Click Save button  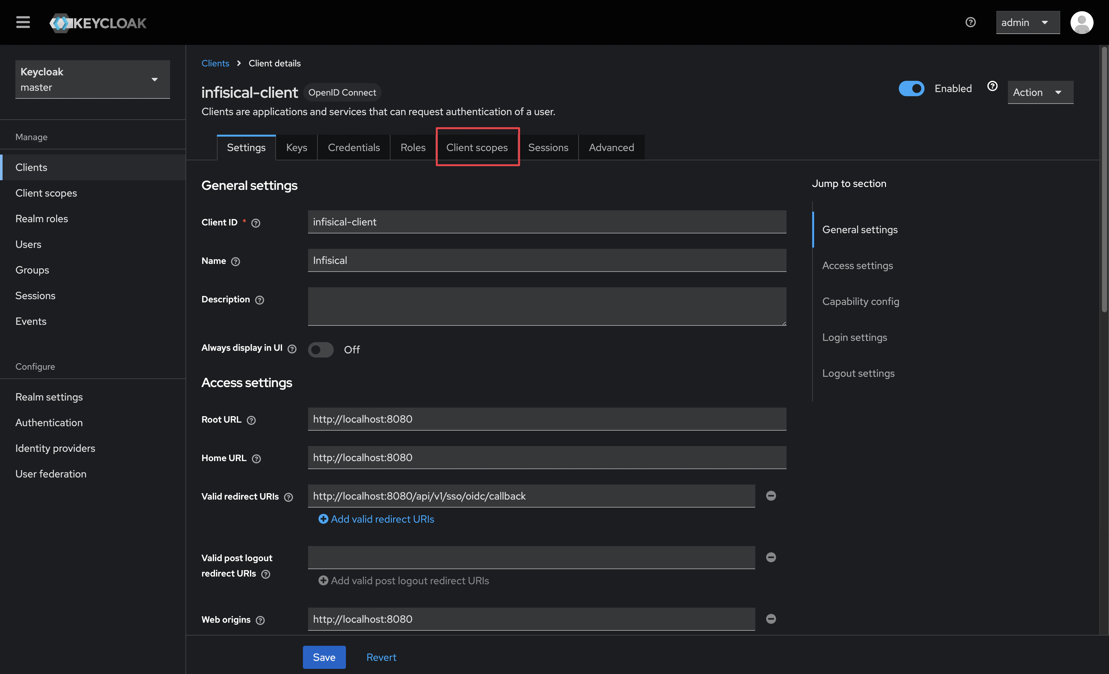pos(324,657)
